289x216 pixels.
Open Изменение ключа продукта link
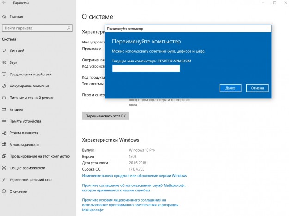pyautogui.click(x=134, y=176)
